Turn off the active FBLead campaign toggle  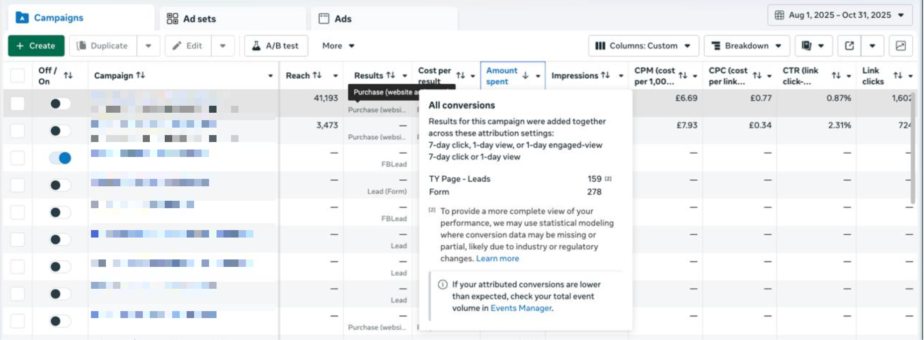60,158
